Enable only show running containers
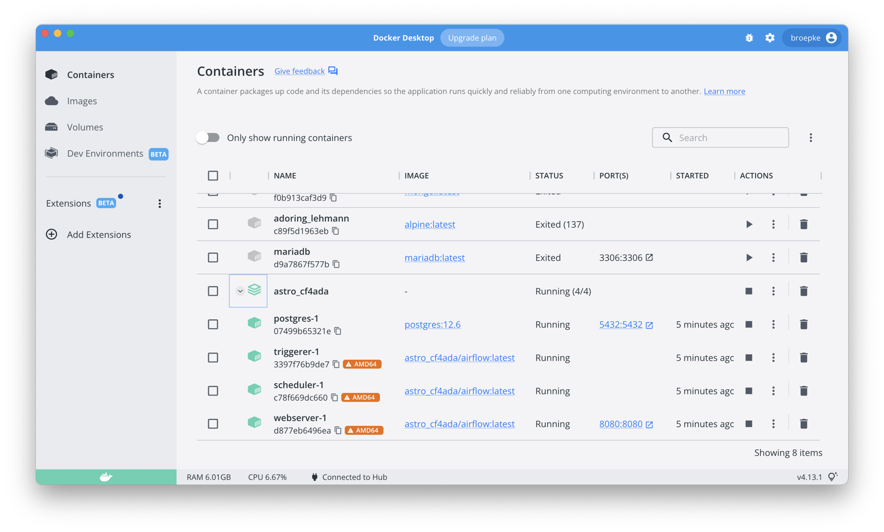Image resolution: width=884 pixels, height=532 pixels. (x=208, y=137)
